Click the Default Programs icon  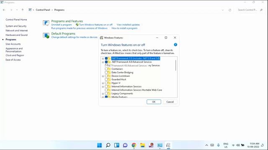point(46,35)
